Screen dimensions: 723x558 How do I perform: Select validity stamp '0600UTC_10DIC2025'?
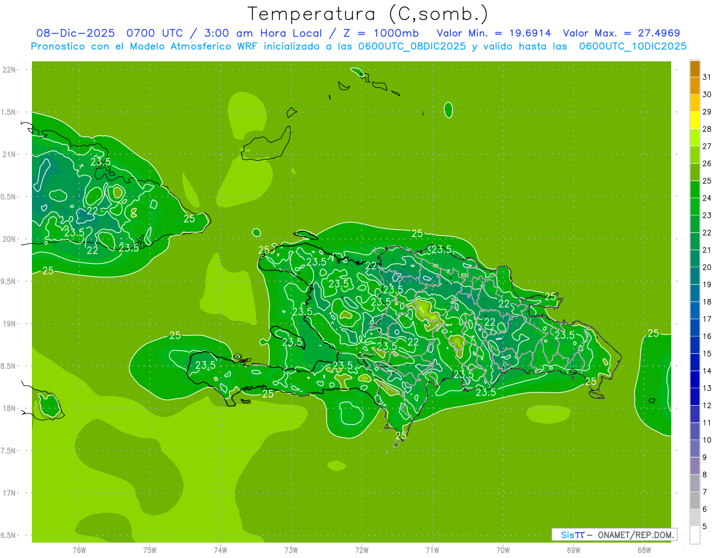coord(633,46)
